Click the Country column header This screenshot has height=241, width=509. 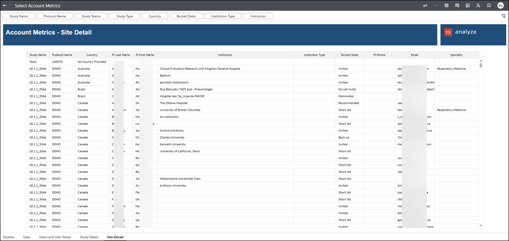point(92,55)
